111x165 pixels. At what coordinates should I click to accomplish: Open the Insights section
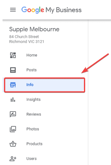[x=45, y=99]
